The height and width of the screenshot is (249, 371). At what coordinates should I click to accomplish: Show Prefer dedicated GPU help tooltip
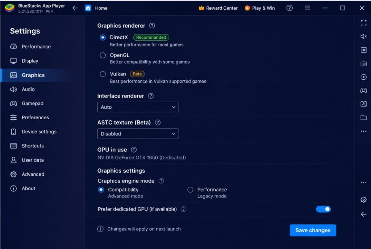click(x=183, y=209)
